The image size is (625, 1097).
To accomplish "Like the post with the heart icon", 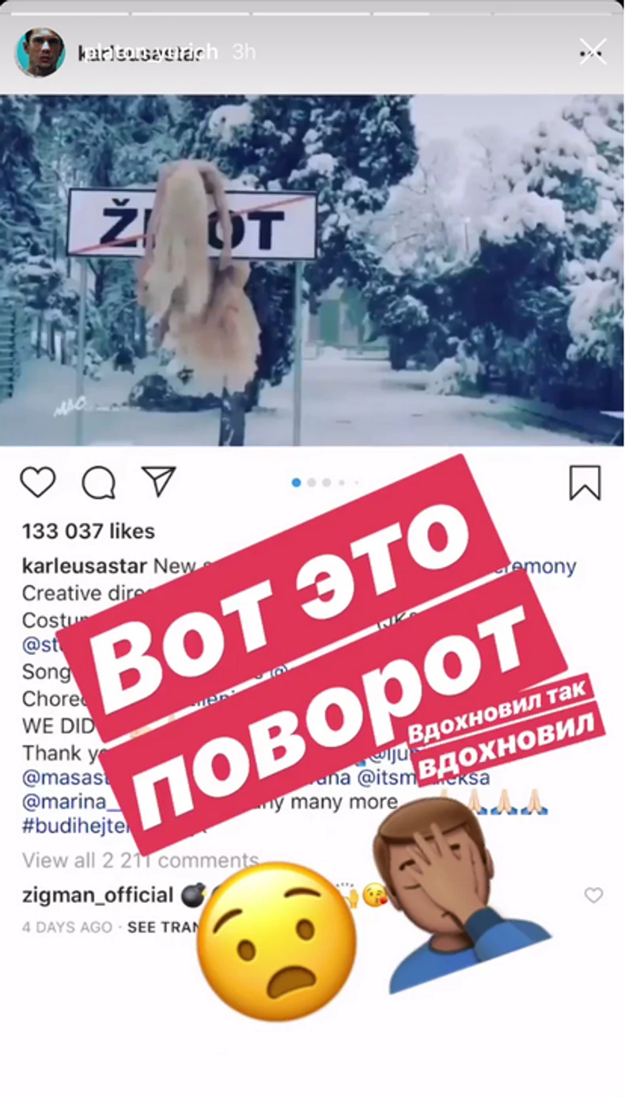I will tap(38, 482).
